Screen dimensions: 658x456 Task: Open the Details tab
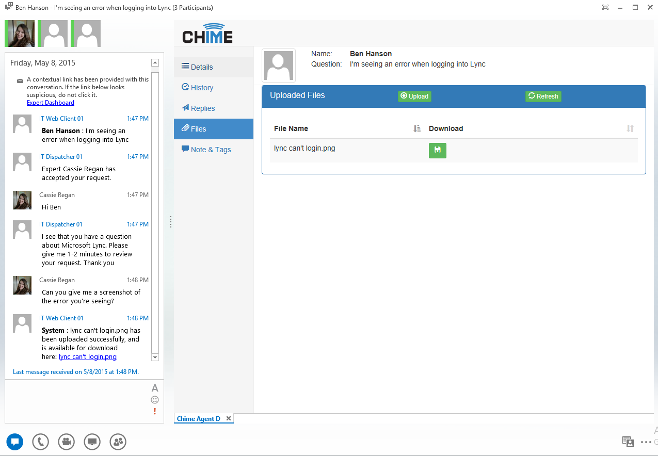point(214,67)
